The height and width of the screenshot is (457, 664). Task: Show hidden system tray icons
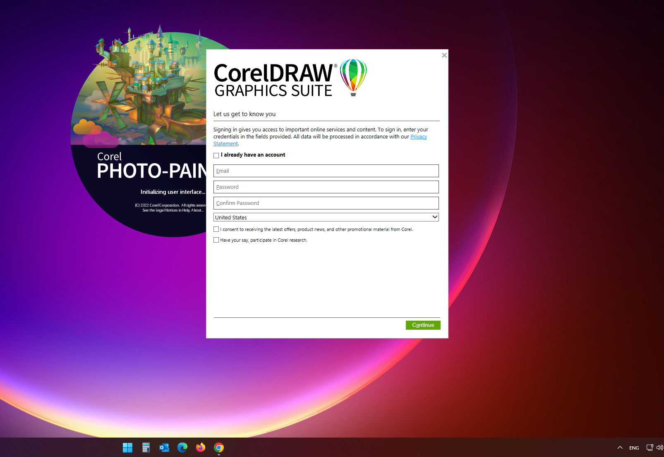point(620,447)
